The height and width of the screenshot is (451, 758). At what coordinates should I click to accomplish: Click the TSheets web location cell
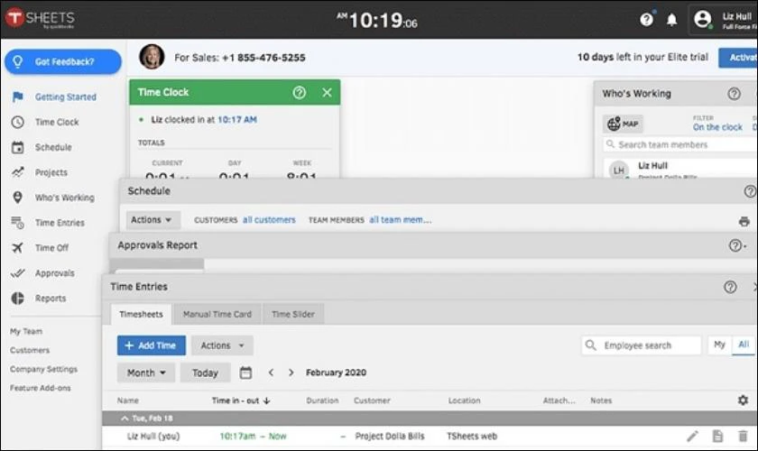pos(472,436)
